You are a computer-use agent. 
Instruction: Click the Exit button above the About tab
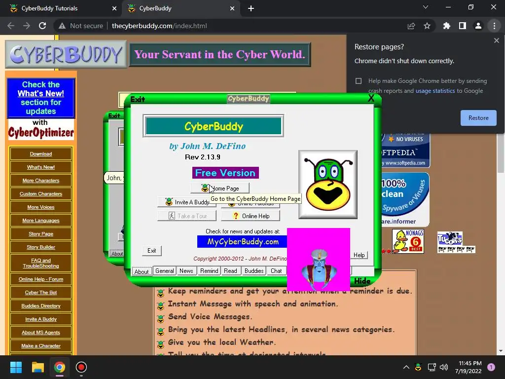coord(152,250)
